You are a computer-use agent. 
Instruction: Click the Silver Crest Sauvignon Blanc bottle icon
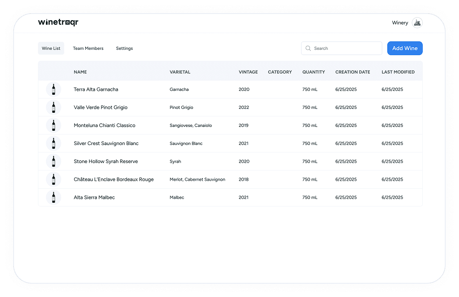coord(53,143)
